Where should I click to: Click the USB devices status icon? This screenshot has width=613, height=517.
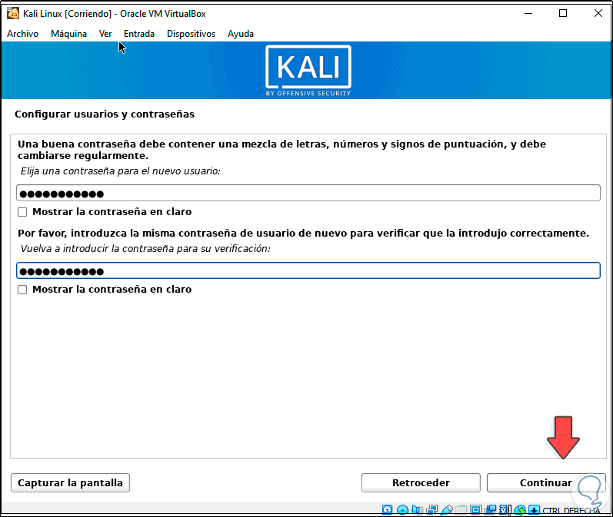447,509
